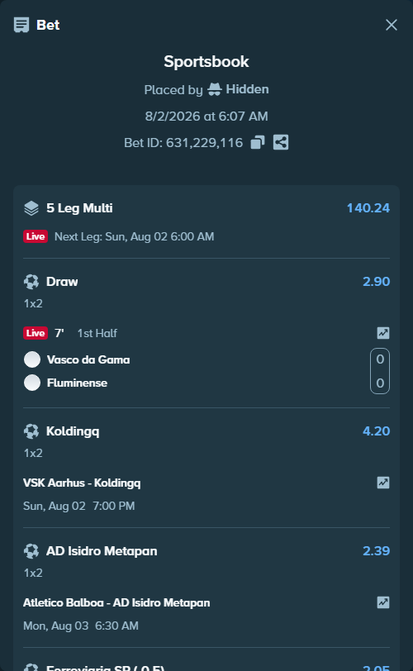Click the Vasco da Gama team logo
Image resolution: width=413 pixels, height=671 pixels.
point(32,359)
